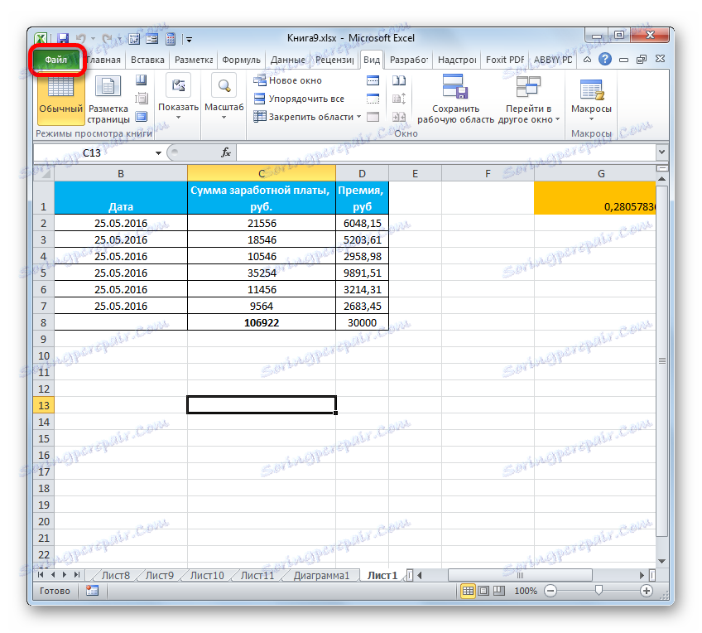Open the Name Box dropdown arrow
Screen dimensions: 702x633
click(x=158, y=153)
